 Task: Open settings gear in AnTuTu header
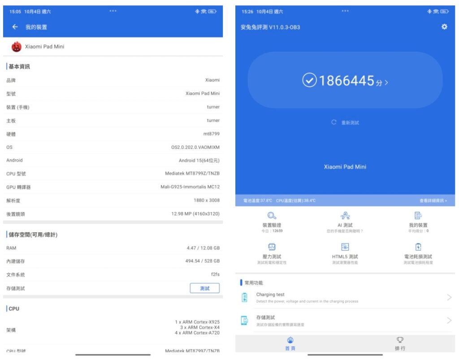tap(444, 27)
